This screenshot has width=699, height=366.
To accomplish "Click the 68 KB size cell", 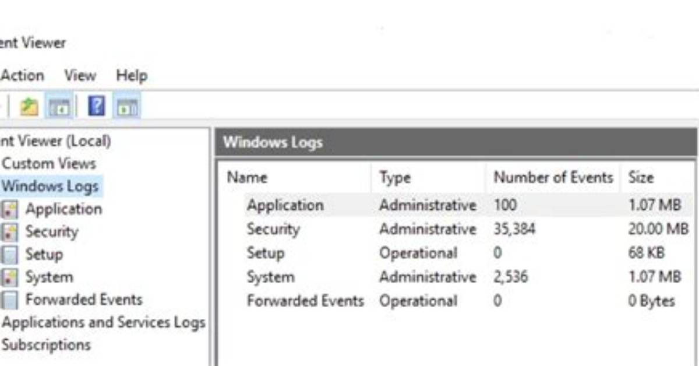I will (x=646, y=253).
